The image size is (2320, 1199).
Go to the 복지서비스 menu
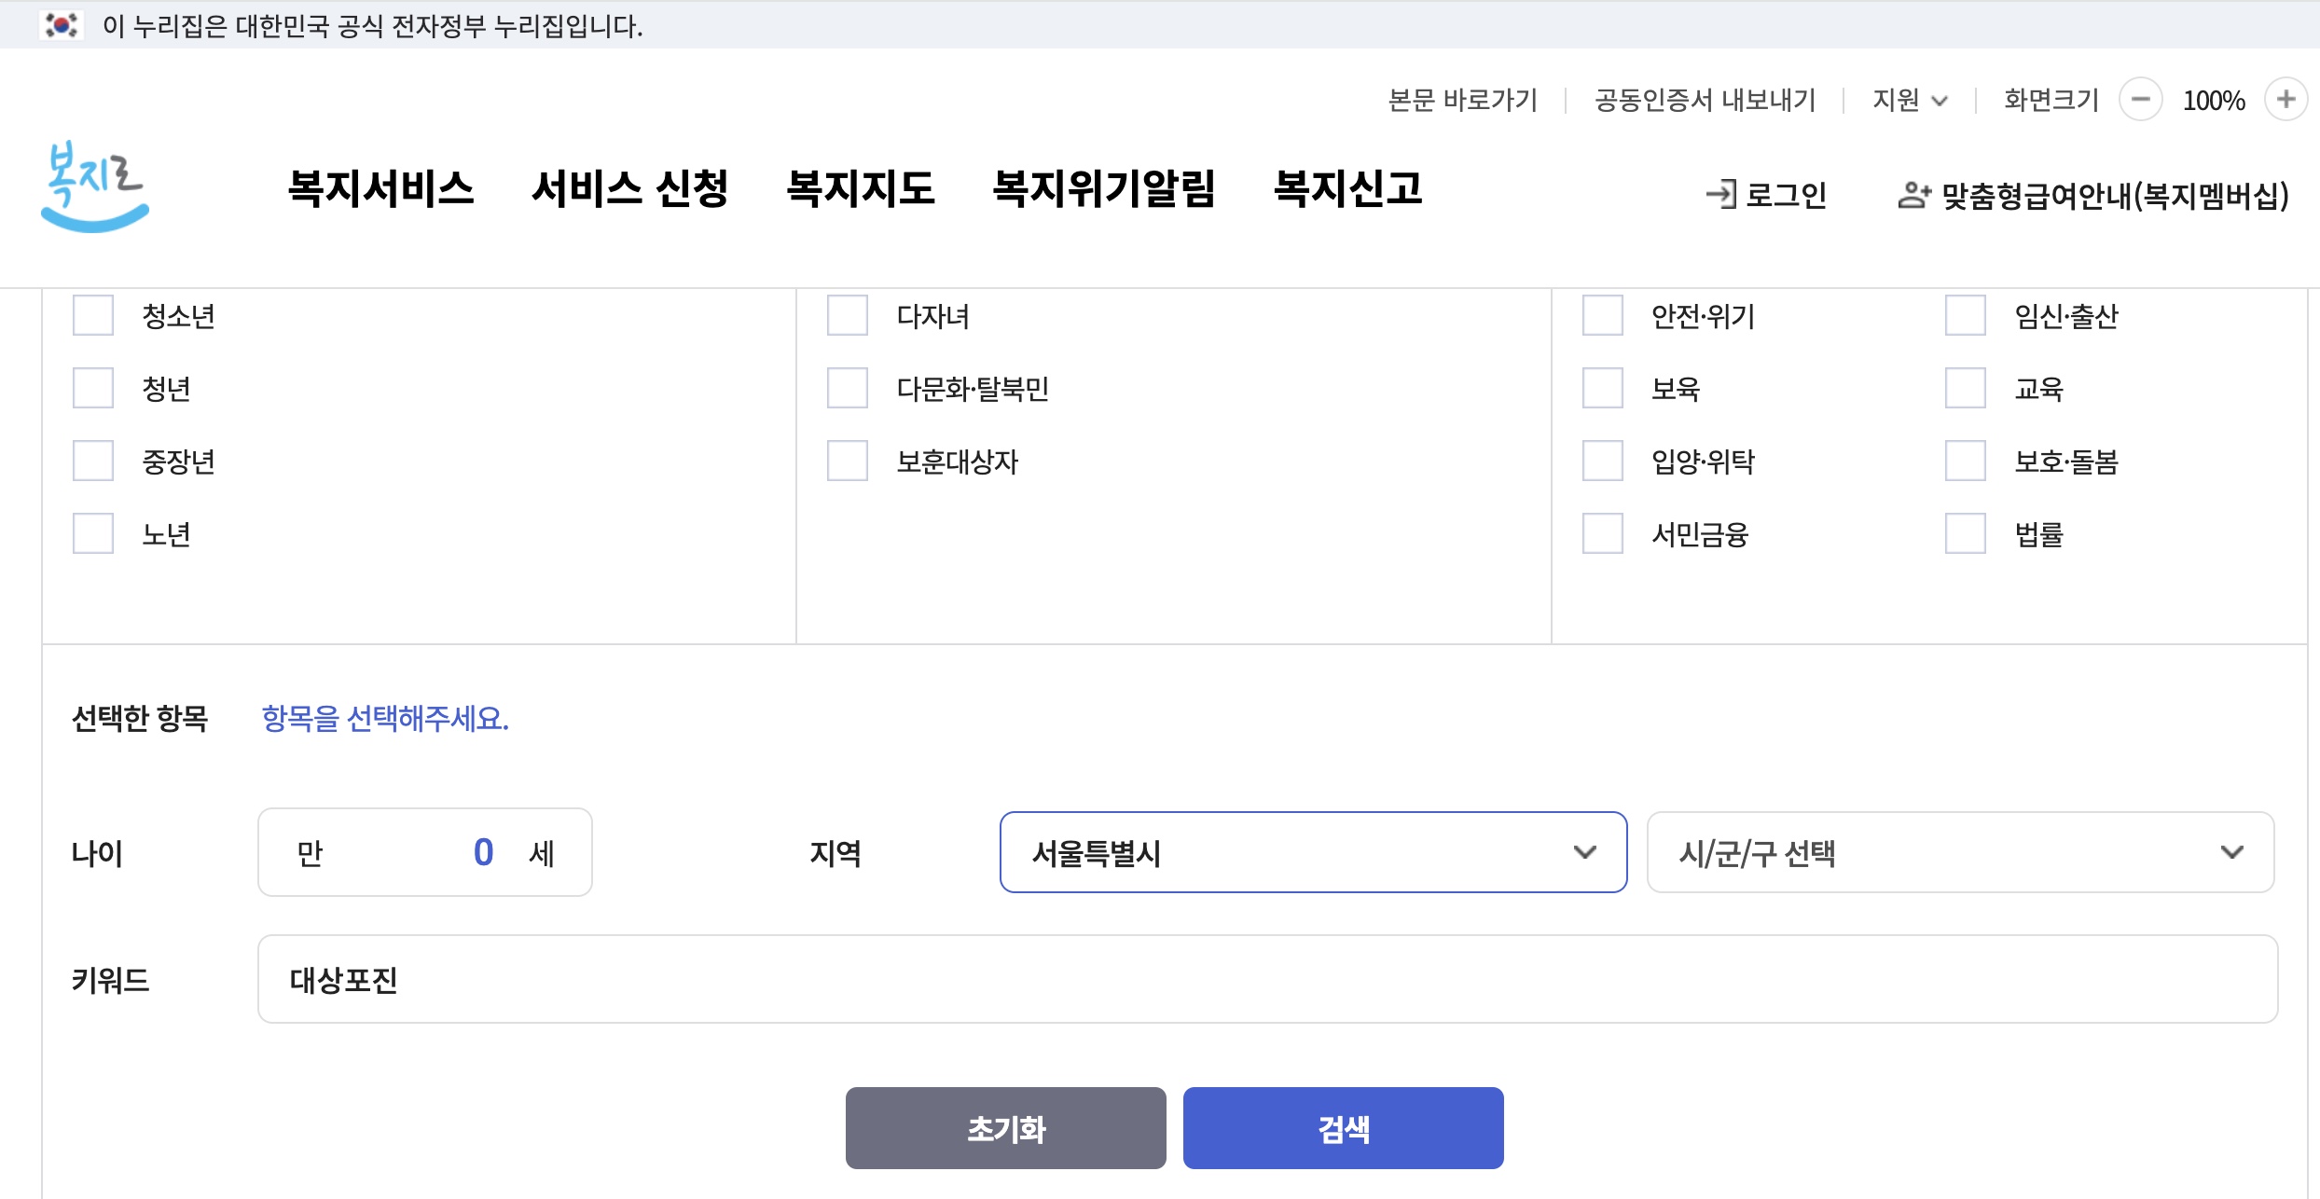pos(382,189)
